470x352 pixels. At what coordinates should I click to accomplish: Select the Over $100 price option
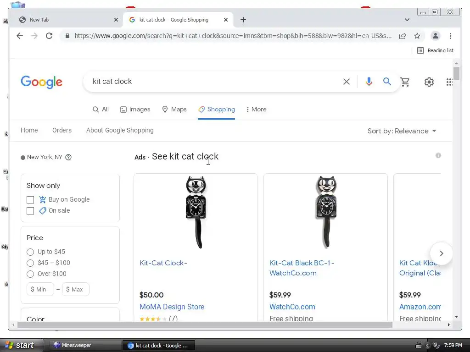[x=30, y=274]
